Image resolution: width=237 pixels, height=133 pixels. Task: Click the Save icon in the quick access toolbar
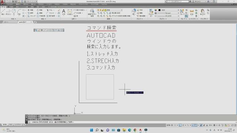tap(13, 1)
